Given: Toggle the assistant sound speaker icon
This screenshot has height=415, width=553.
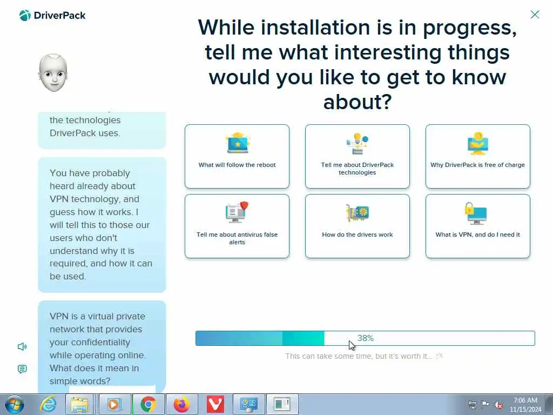Looking at the screenshot, I should coord(22,346).
